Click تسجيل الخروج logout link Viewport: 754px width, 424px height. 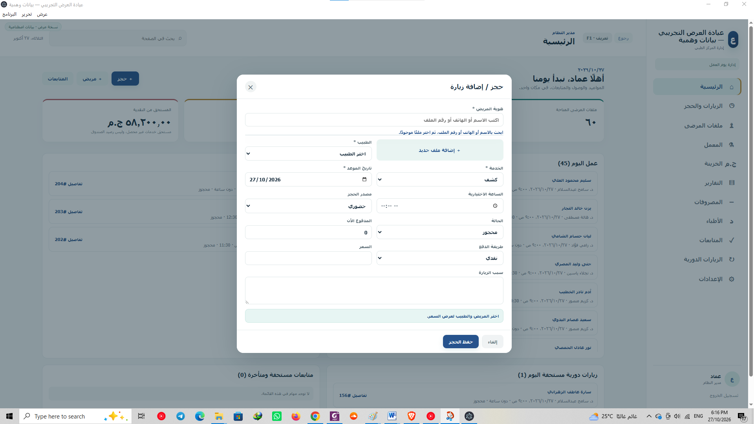click(x=724, y=395)
